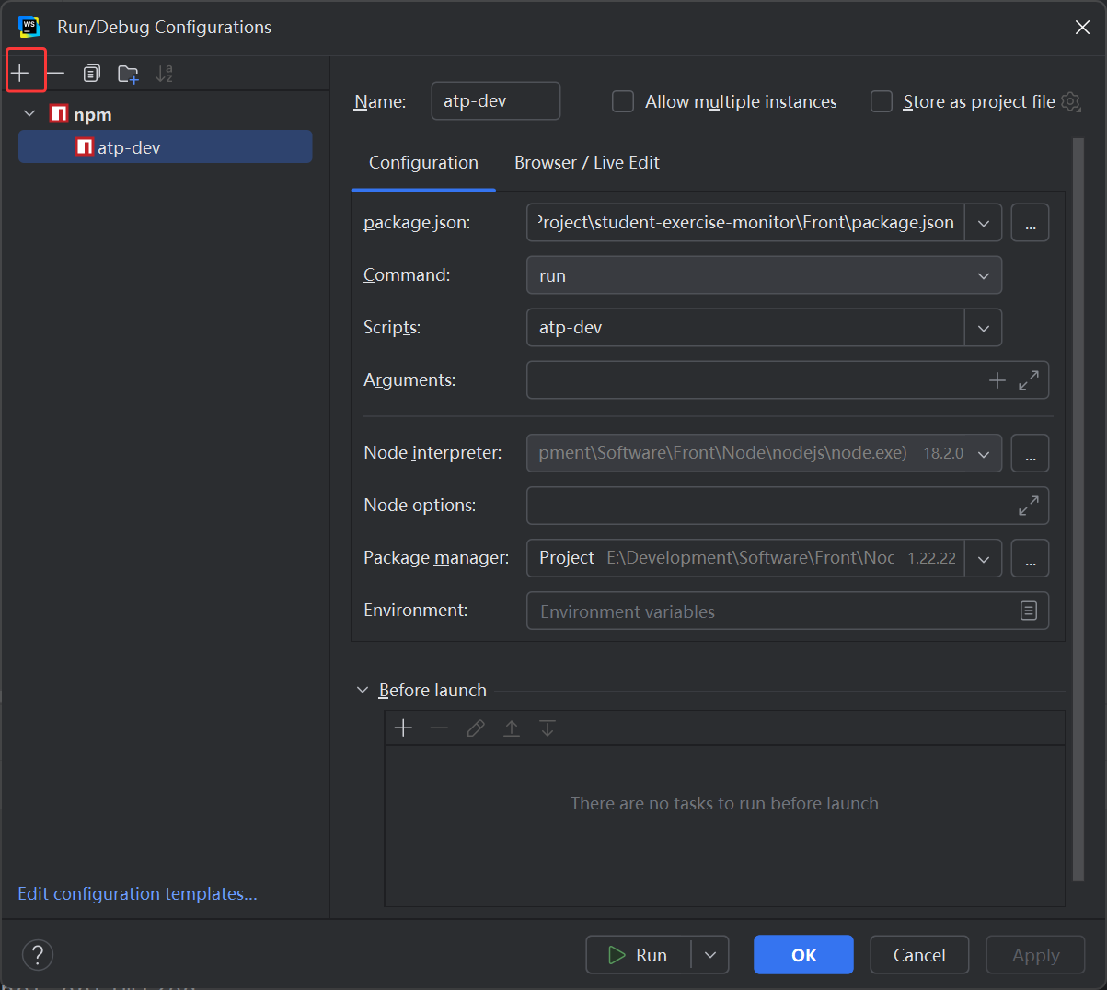Add a new run configuration

tap(20, 73)
